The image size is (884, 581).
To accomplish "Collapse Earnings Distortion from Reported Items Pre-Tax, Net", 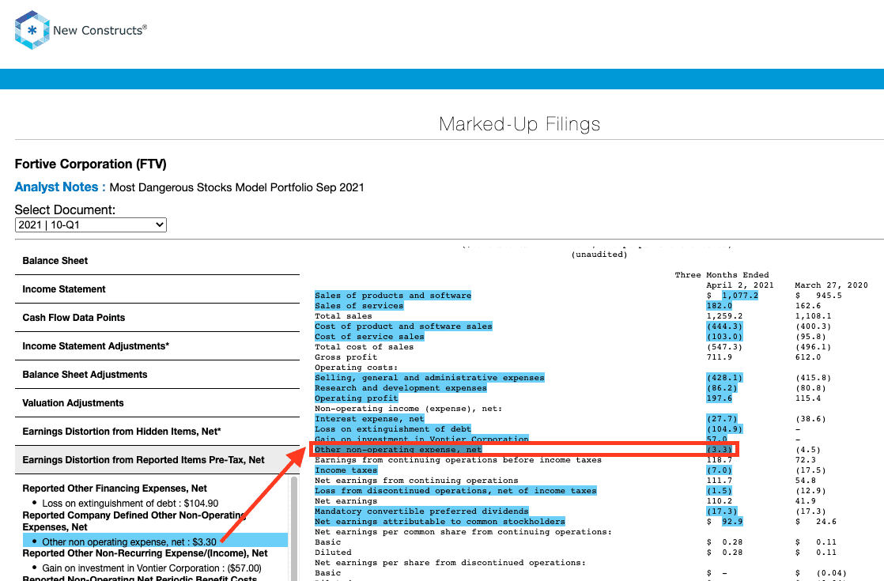I will (x=157, y=460).
